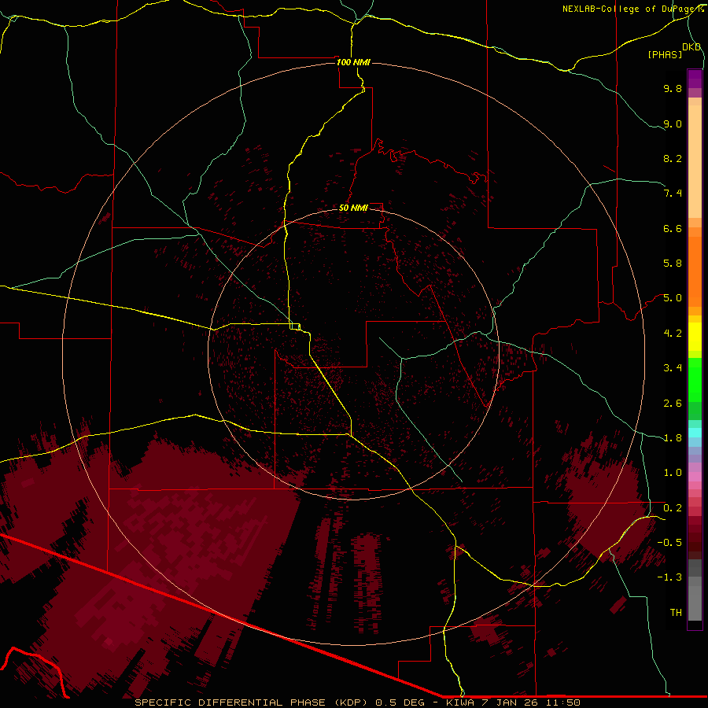Screen dimensions: 708x708
Task: Click the 1.0 scale value
Action: (x=673, y=473)
